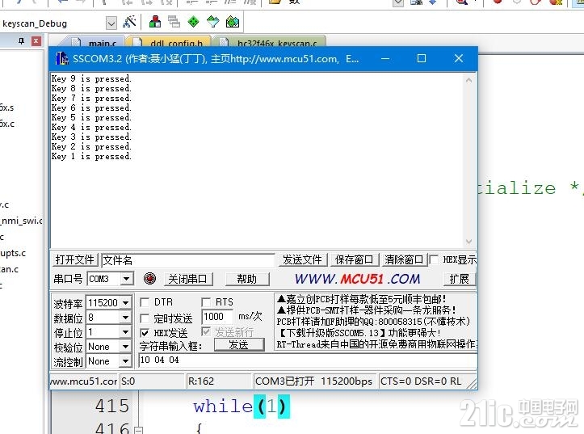Close the project side panel
This screenshot has height=434, width=584.
click(36, 40)
